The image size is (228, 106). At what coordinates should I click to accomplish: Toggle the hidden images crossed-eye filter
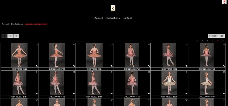(x=10, y=36)
